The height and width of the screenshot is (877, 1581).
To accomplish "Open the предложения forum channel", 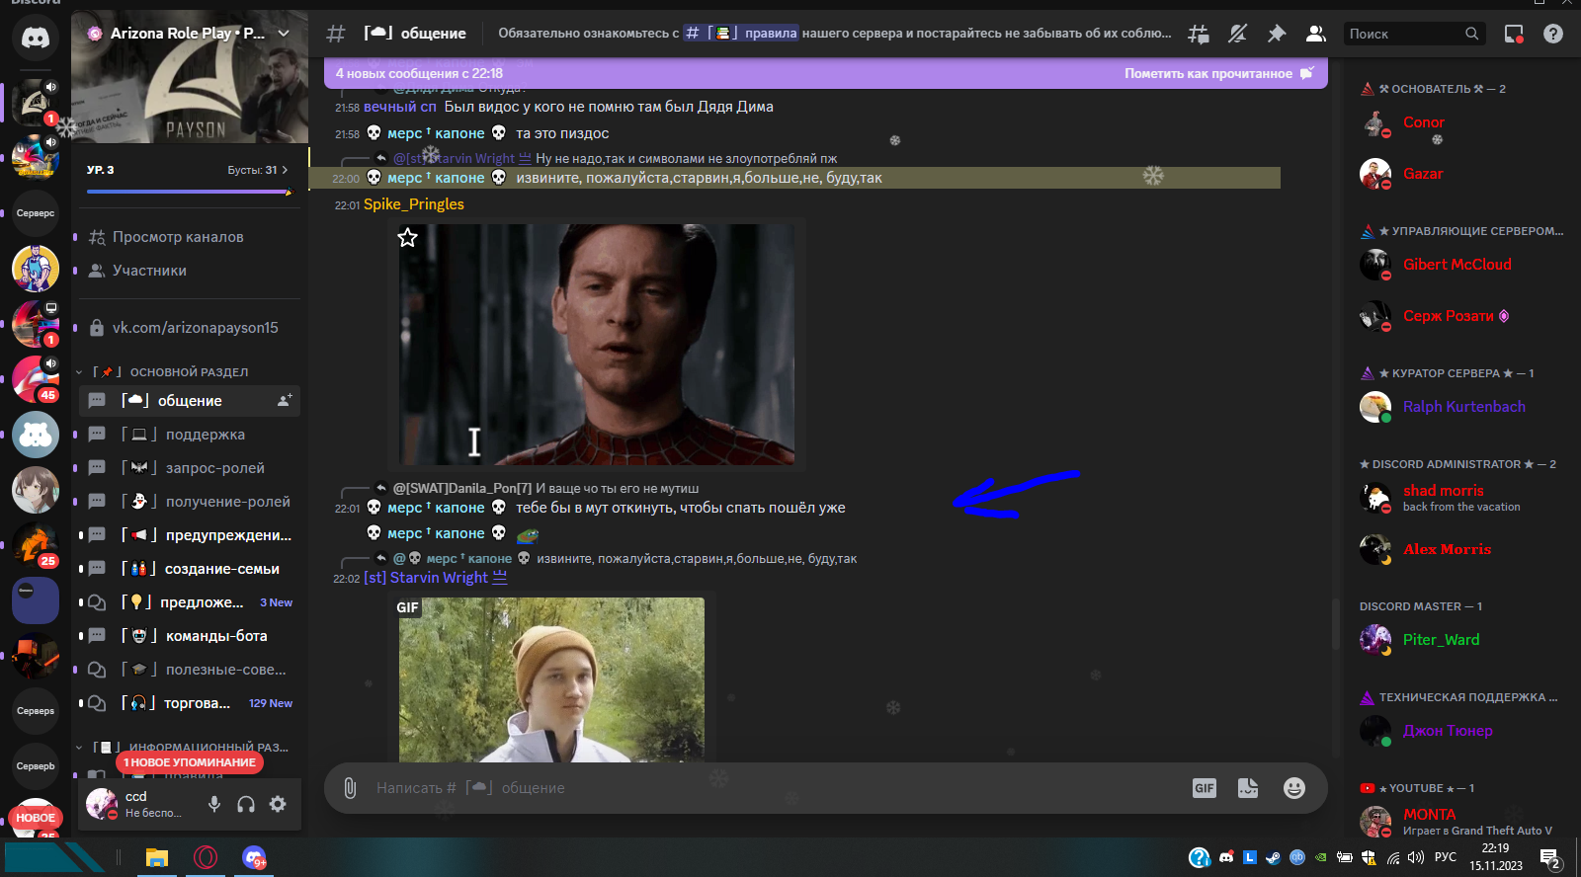I will pos(188,602).
